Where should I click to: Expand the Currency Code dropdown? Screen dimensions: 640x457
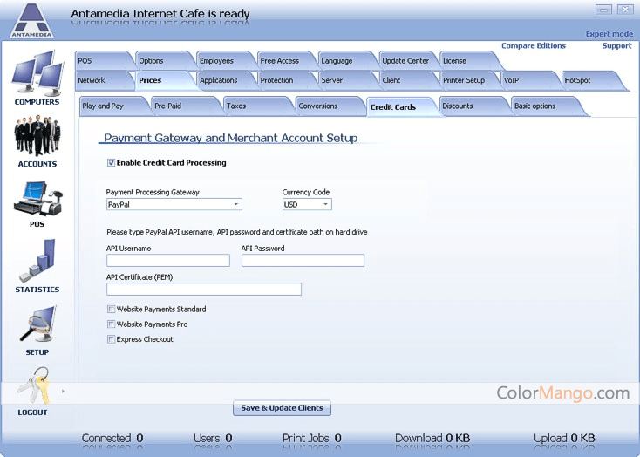point(307,205)
